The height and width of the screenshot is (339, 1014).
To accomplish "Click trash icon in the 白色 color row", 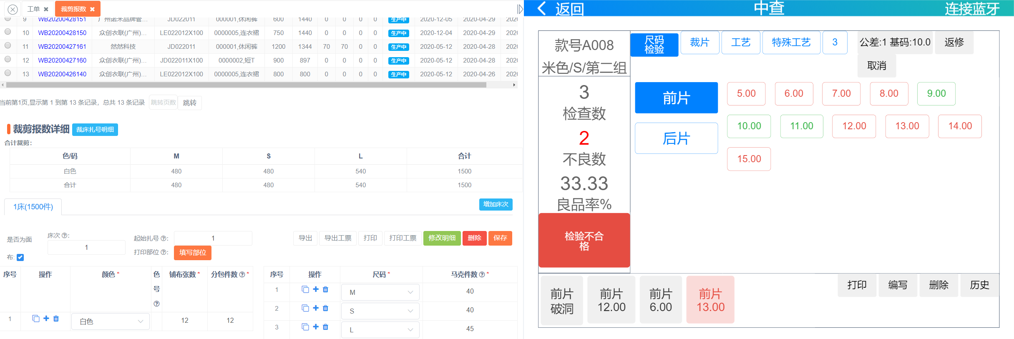I will (x=56, y=319).
